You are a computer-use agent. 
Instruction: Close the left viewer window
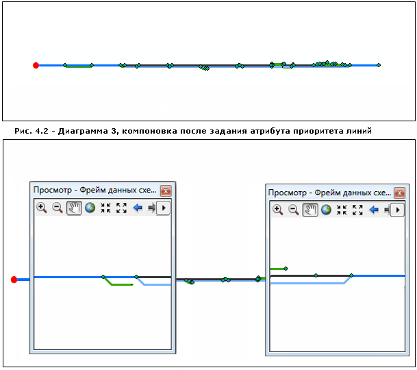click(166, 191)
